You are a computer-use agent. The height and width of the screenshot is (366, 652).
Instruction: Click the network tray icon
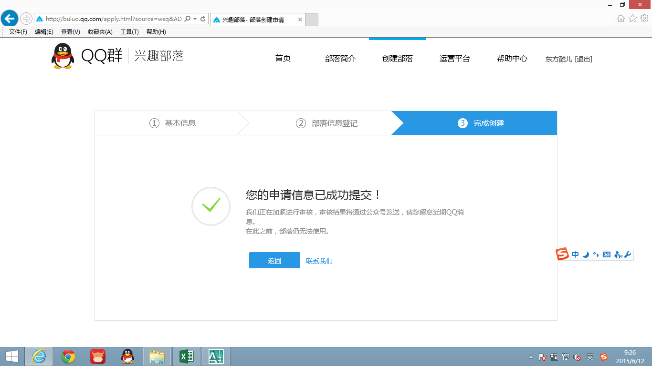(x=566, y=357)
